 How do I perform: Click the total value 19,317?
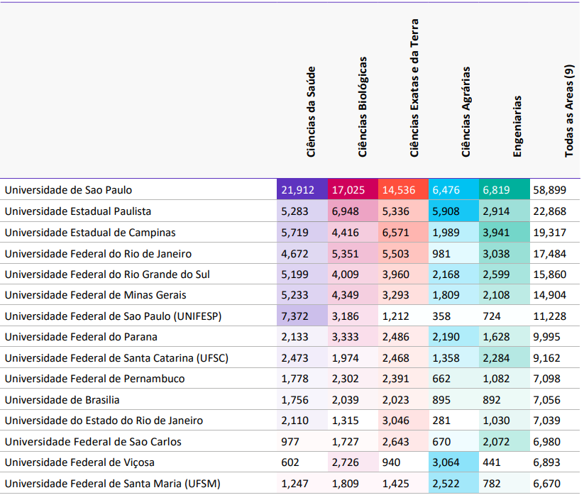[549, 233]
